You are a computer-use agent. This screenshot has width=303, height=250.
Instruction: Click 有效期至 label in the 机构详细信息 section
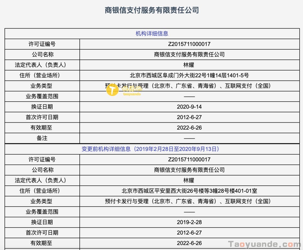[x=41, y=128]
